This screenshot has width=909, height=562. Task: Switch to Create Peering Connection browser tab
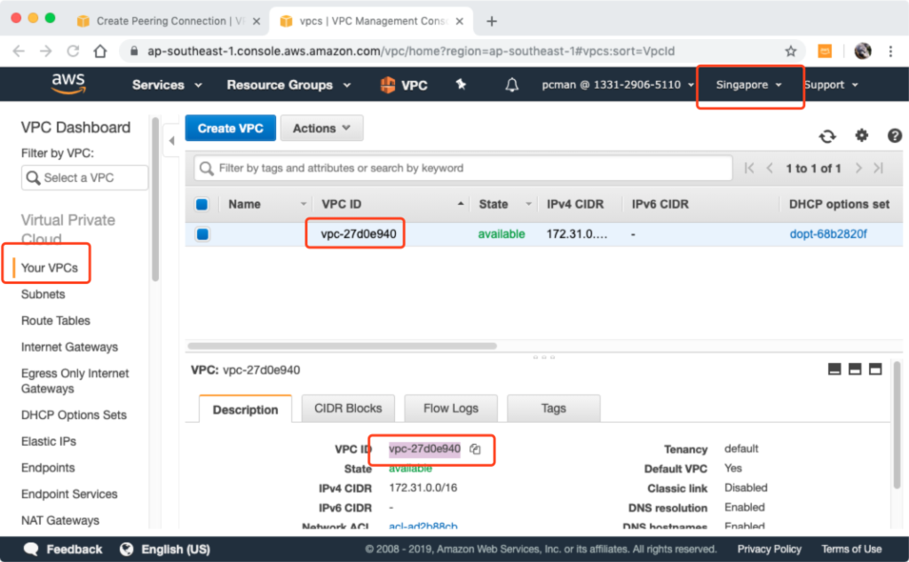[168, 21]
